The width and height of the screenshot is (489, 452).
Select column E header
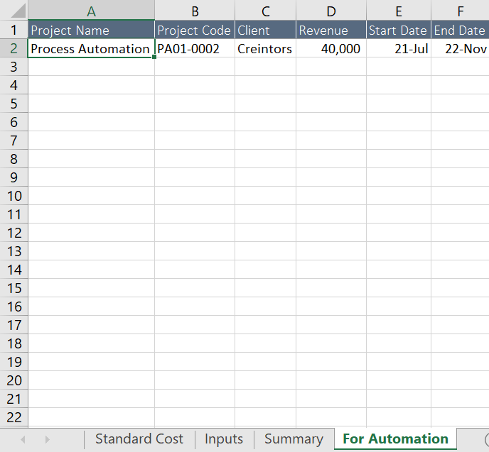(x=399, y=10)
